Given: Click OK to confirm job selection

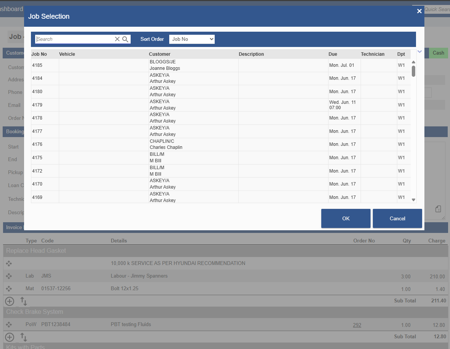Looking at the screenshot, I should [346, 218].
